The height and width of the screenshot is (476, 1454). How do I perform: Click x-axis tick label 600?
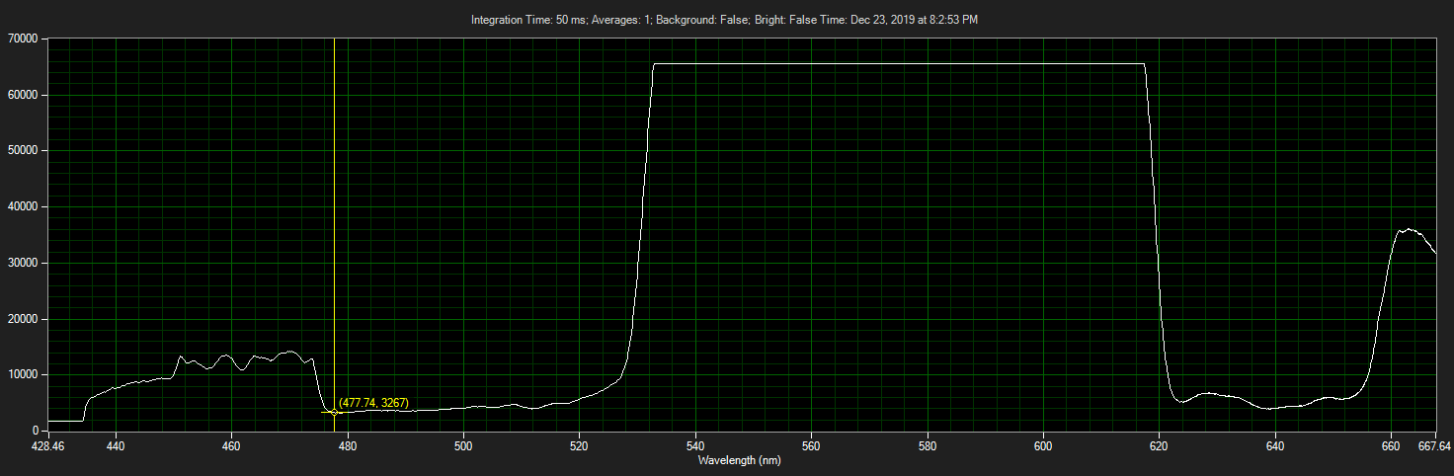click(x=1043, y=446)
